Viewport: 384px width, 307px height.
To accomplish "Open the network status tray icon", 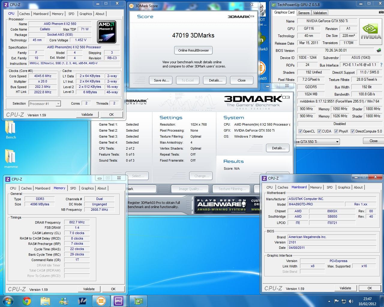I will [x=344, y=301].
